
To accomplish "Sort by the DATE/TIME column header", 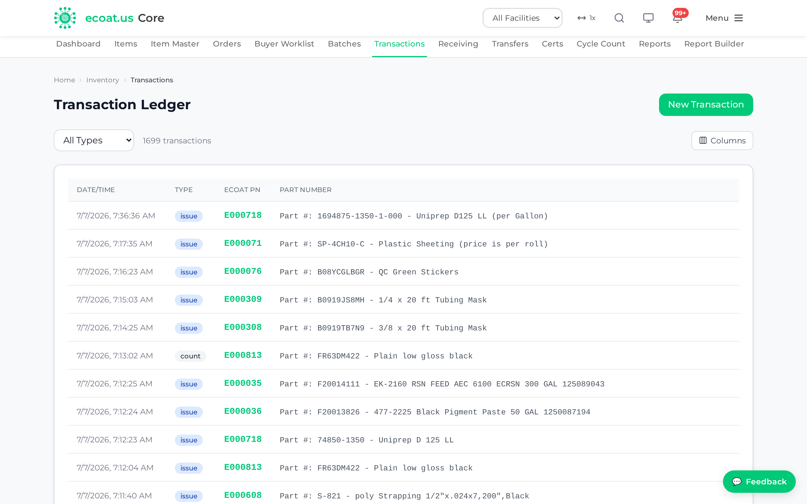I will click(96, 190).
